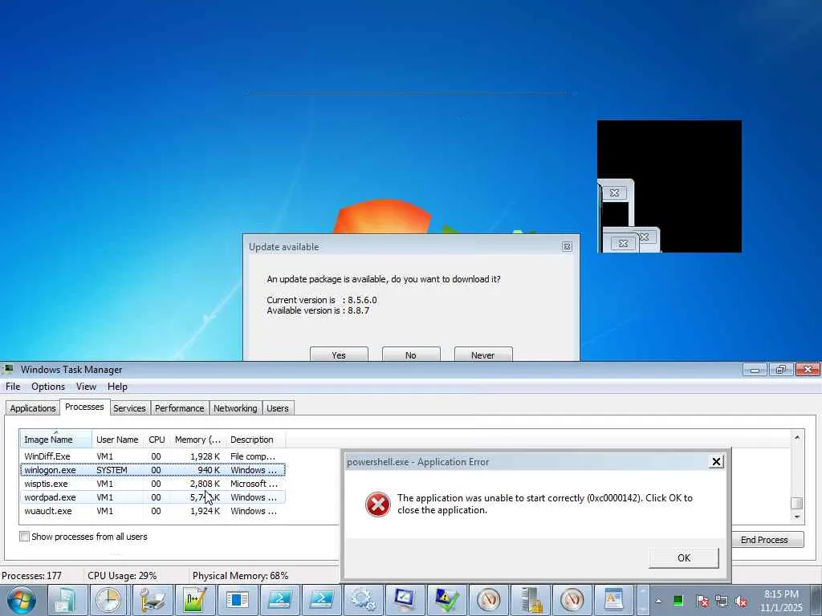Screen dimensions: 822x616
Task: Sort by the Description column header
Action: (256, 440)
